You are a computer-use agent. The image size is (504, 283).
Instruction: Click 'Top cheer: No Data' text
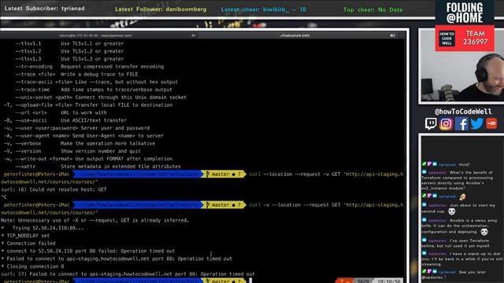tap(372, 10)
